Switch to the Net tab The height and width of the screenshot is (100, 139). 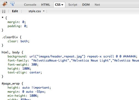click(97, 5)
